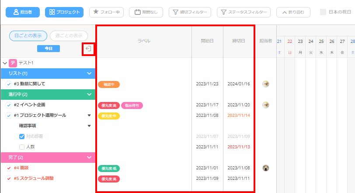Select day 25 水 in timeline header
The image size is (355, 193).
point(321,47)
